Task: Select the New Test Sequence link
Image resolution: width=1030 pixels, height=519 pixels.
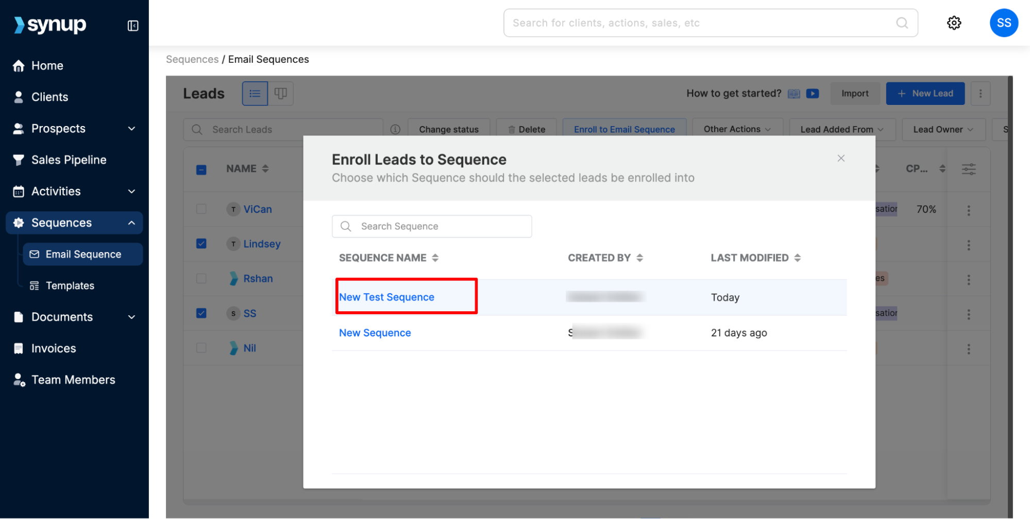Action: tap(386, 297)
